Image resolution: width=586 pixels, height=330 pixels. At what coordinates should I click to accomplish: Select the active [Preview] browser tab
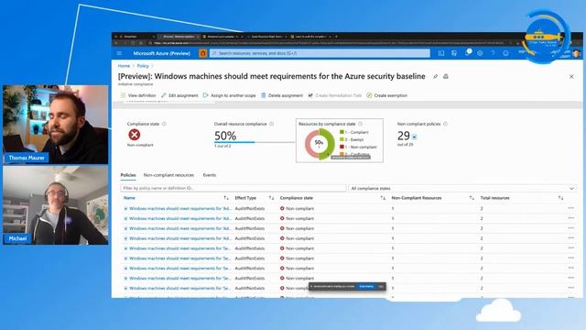pos(179,37)
